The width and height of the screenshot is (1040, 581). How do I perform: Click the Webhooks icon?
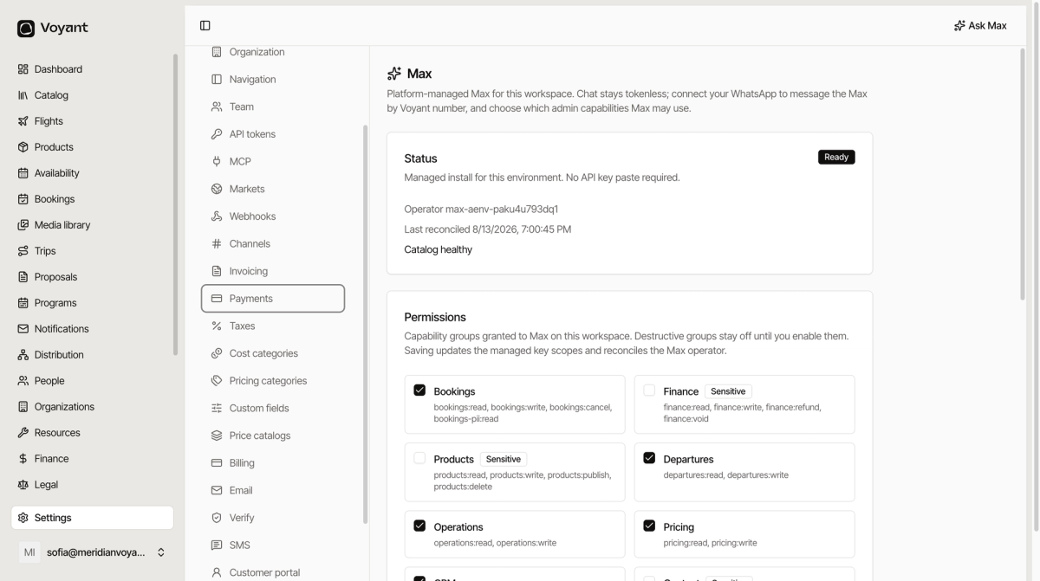(x=217, y=216)
